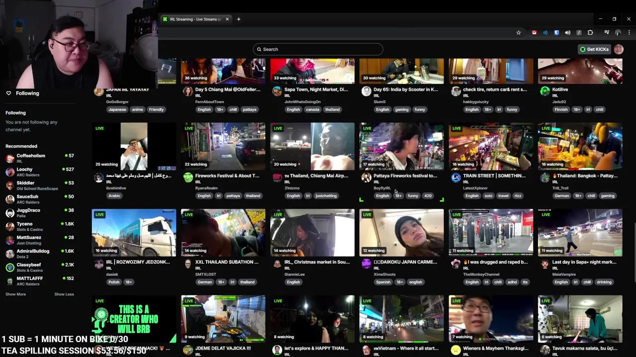Click RyansRealm's streamer avatar

(x=188, y=178)
